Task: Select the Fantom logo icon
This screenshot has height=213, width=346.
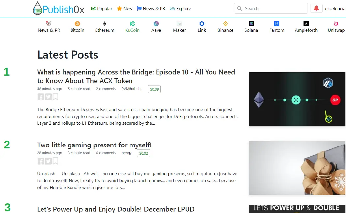Action: pos(277,24)
